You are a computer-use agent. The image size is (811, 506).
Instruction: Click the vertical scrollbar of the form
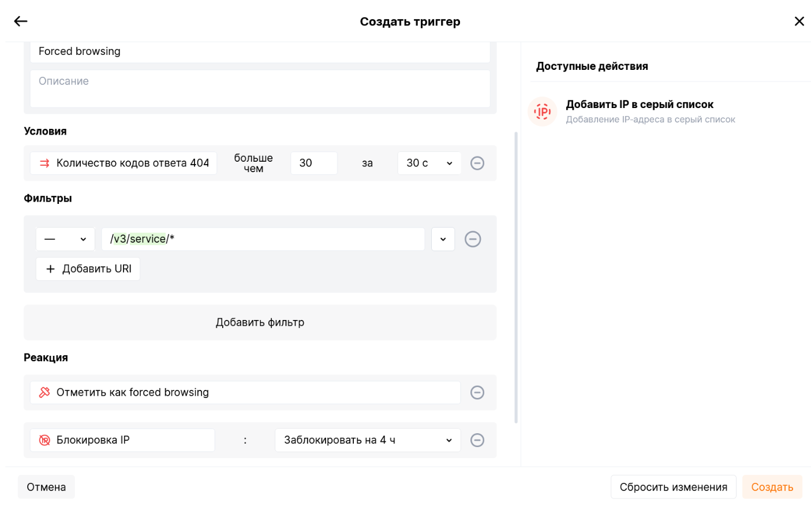point(516,277)
